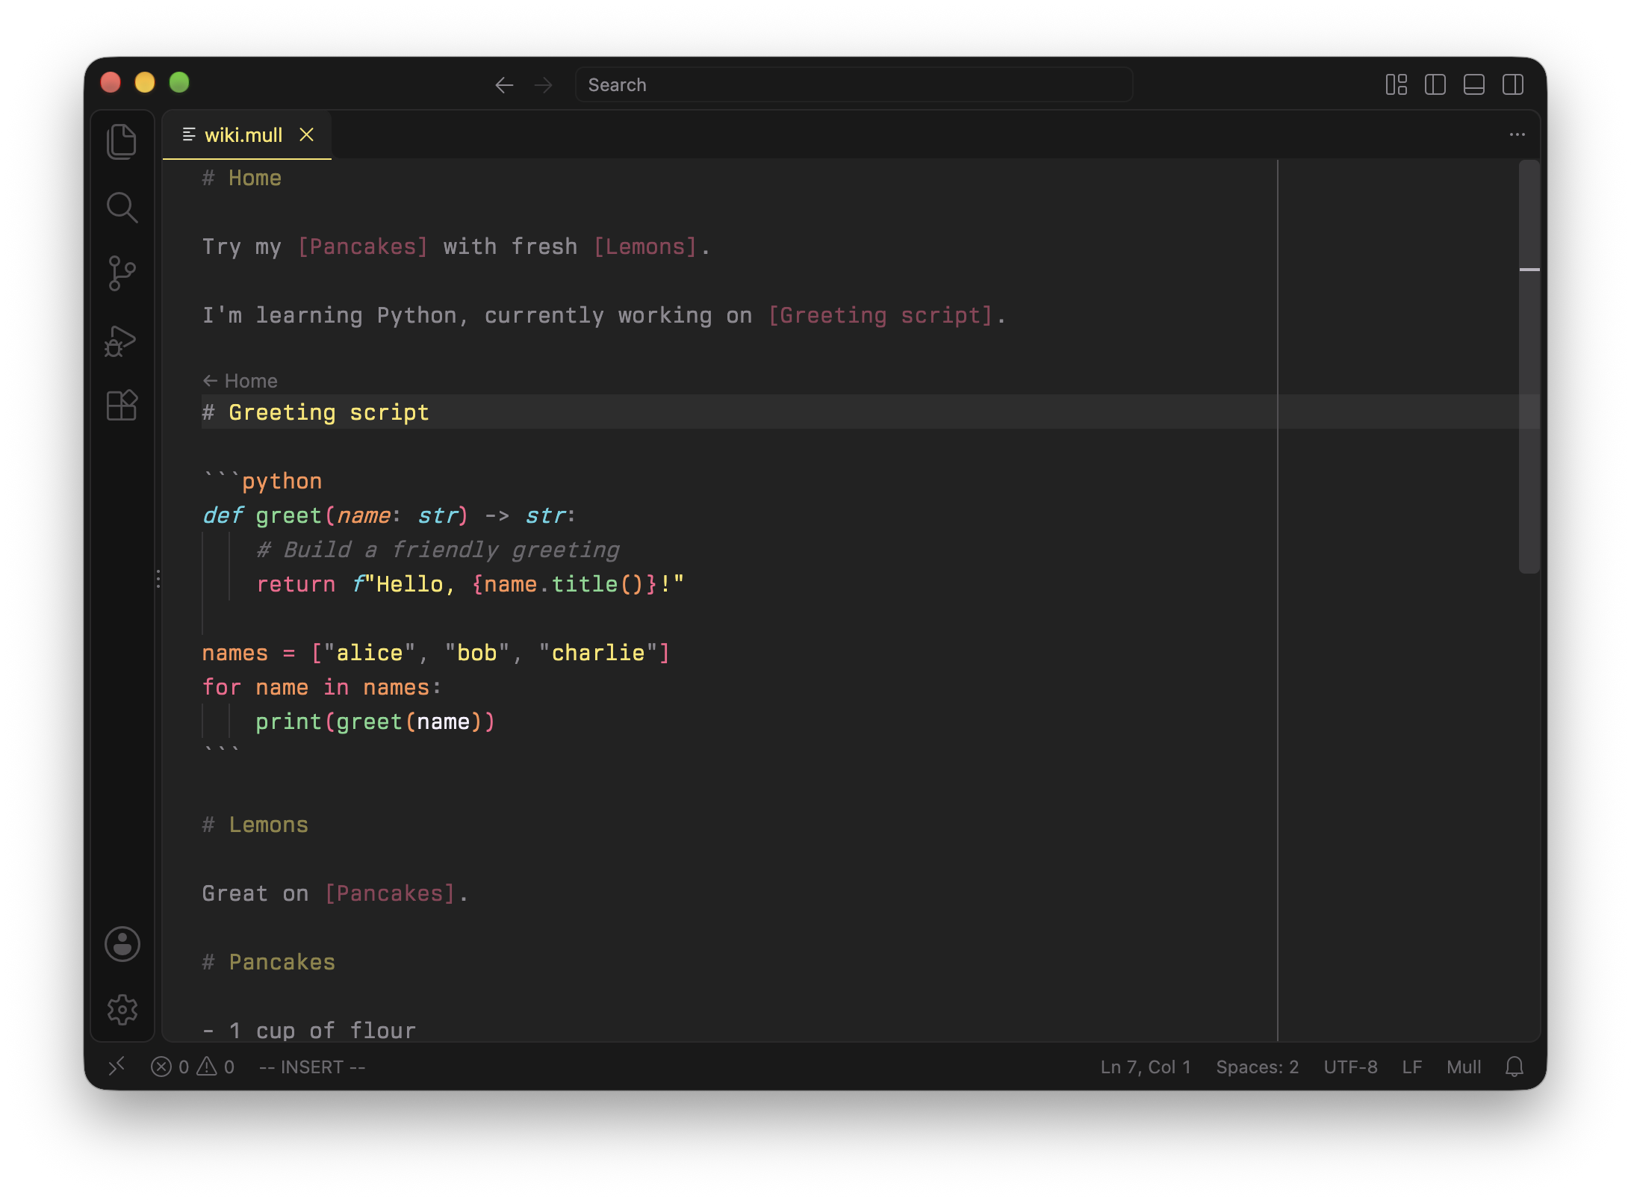This screenshot has height=1201, width=1631.
Task: Open the Manage gear icon
Action: 122,1010
